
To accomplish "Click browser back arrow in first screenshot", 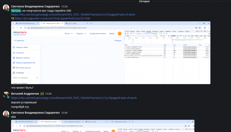I will [x=14, y=28].
